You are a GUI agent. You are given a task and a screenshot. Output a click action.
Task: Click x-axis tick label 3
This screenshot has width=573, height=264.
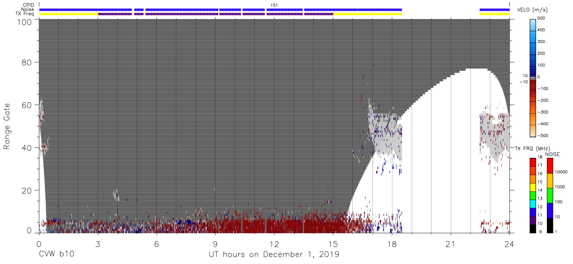[98, 244]
